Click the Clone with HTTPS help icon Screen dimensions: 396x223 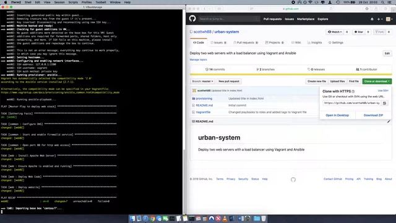point(353,92)
